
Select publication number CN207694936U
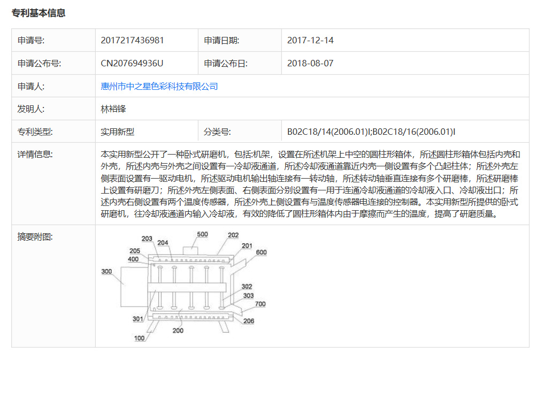point(132,63)
